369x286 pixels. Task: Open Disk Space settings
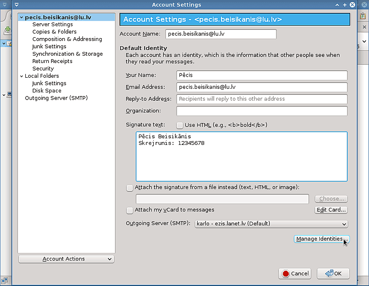pyautogui.click(x=47, y=91)
